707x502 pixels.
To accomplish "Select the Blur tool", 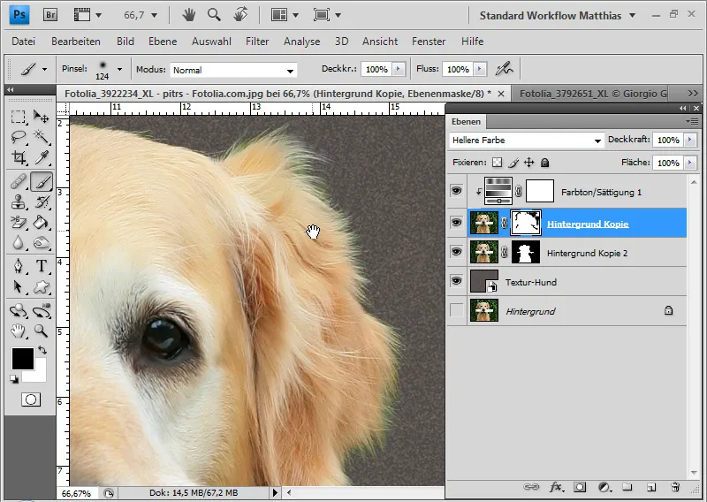I will click(19, 243).
